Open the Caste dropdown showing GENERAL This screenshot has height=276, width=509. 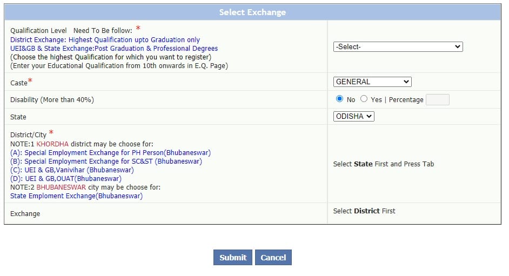[372, 82]
